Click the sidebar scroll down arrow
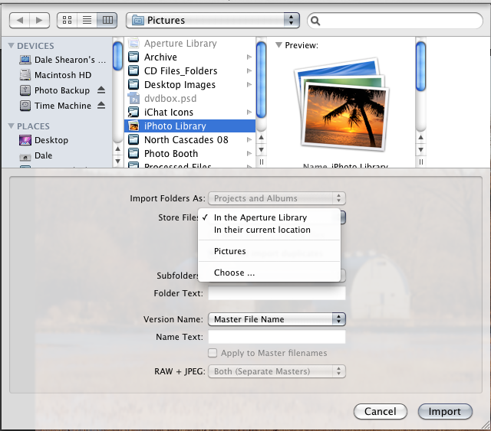Image resolution: width=491 pixels, height=431 pixels. coord(117,162)
